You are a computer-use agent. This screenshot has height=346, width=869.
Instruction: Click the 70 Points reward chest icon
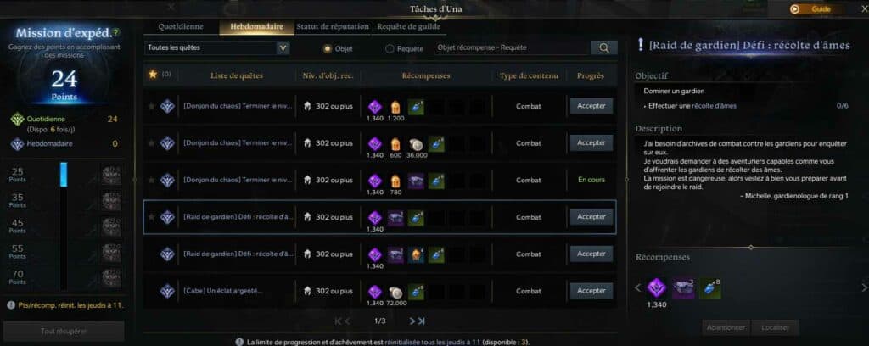click(111, 277)
